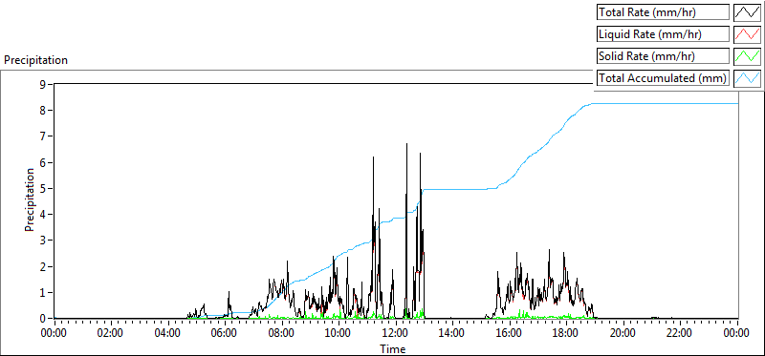Click the 16:00 time axis label
The width and height of the screenshot is (765, 356).
[510, 334]
